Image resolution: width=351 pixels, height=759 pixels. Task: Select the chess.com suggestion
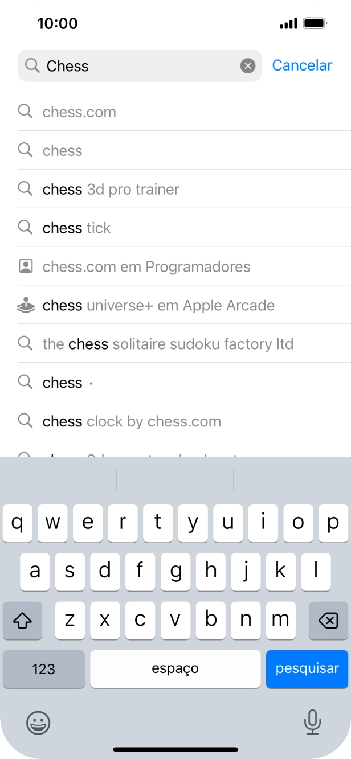(79, 112)
